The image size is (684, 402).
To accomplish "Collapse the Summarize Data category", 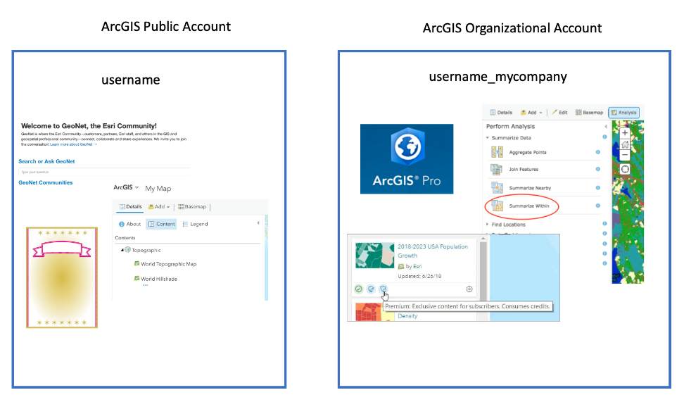I will [x=488, y=137].
